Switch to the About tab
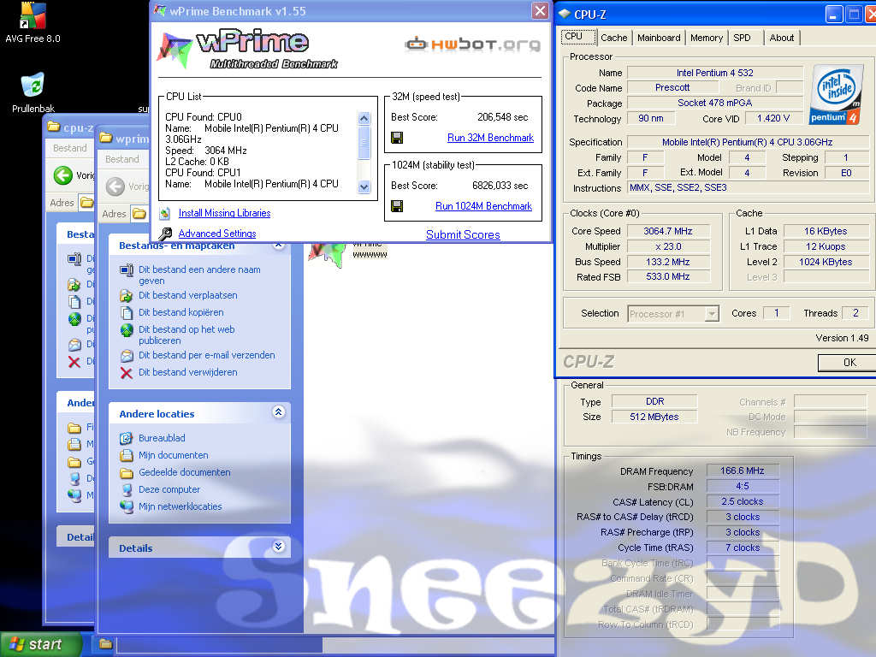This screenshot has height=657, width=876. coord(782,38)
